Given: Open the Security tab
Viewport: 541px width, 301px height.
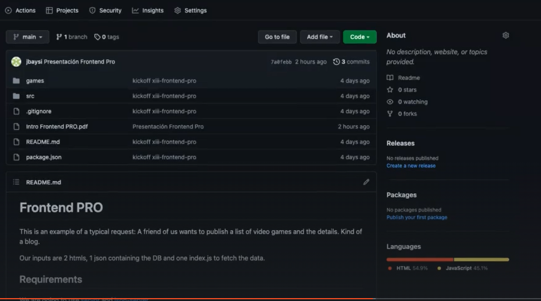Looking at the screenshot, I should point(105,10).
